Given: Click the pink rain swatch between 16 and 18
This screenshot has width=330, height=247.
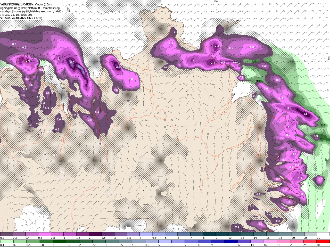Looking at the screenshot, I should click(x=270, y=241).
